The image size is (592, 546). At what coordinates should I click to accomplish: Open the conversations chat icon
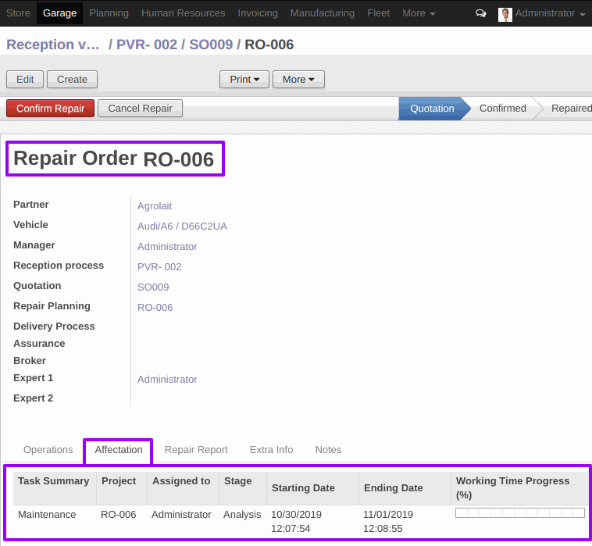click(x=481, y=13)
